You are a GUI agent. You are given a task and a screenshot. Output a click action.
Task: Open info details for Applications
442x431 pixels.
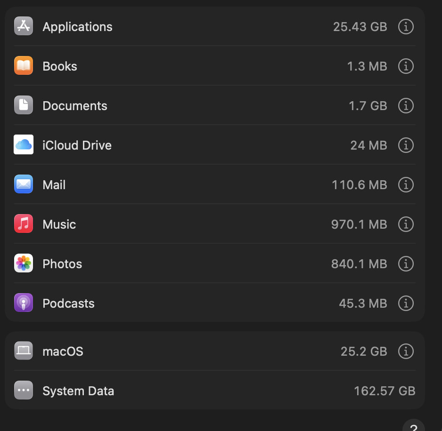point(406,26)
